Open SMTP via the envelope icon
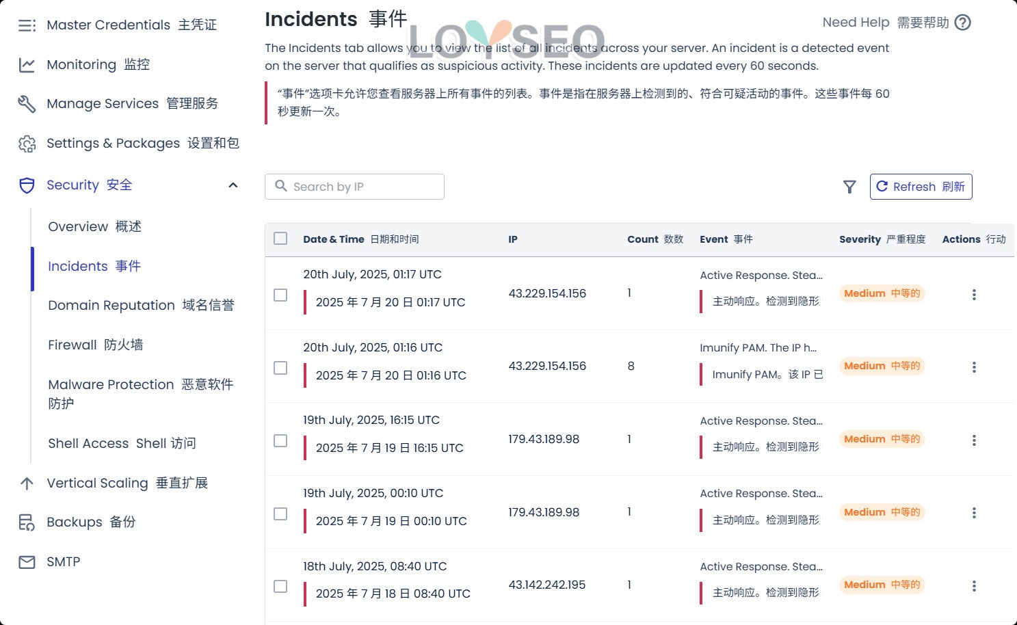 (26, 561)
